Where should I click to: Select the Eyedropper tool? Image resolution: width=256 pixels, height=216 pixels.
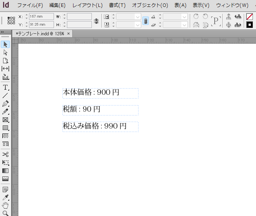pos(5,198)
